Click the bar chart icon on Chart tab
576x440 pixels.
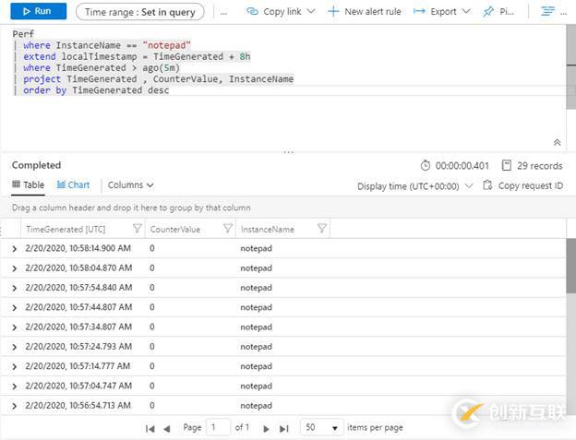[61, 184]
